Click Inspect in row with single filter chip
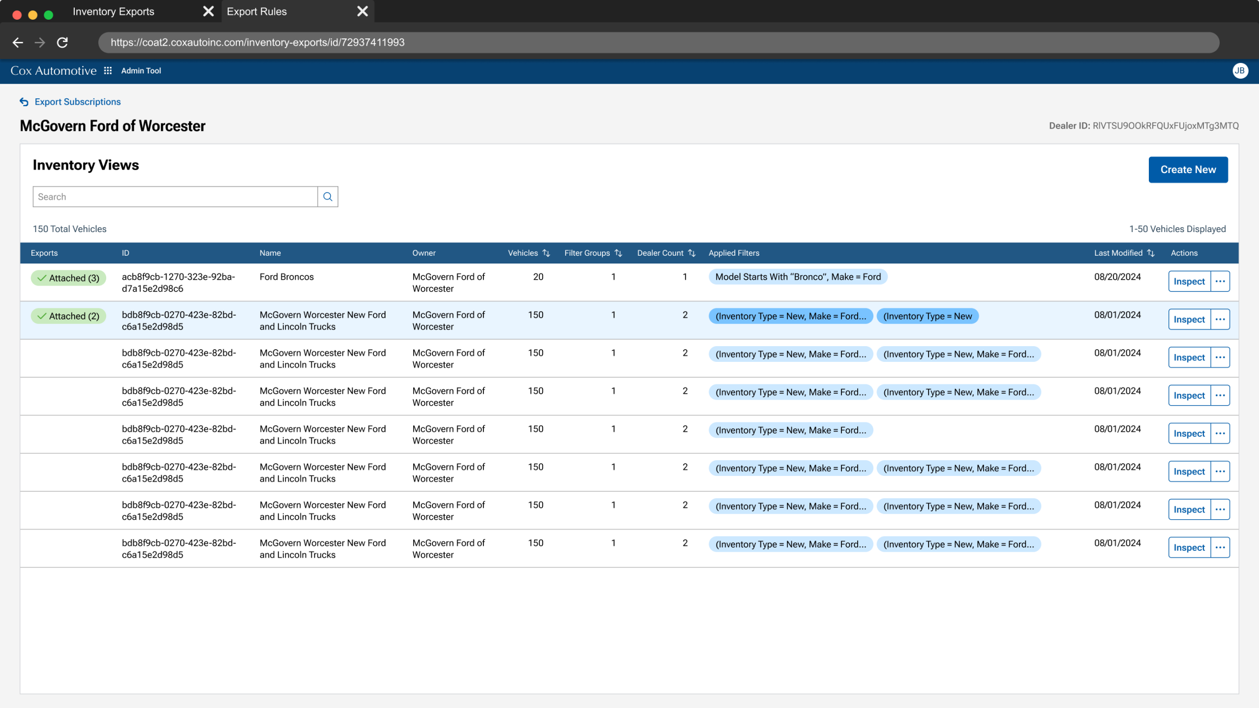The image size is (1259, 708). 1189,433
